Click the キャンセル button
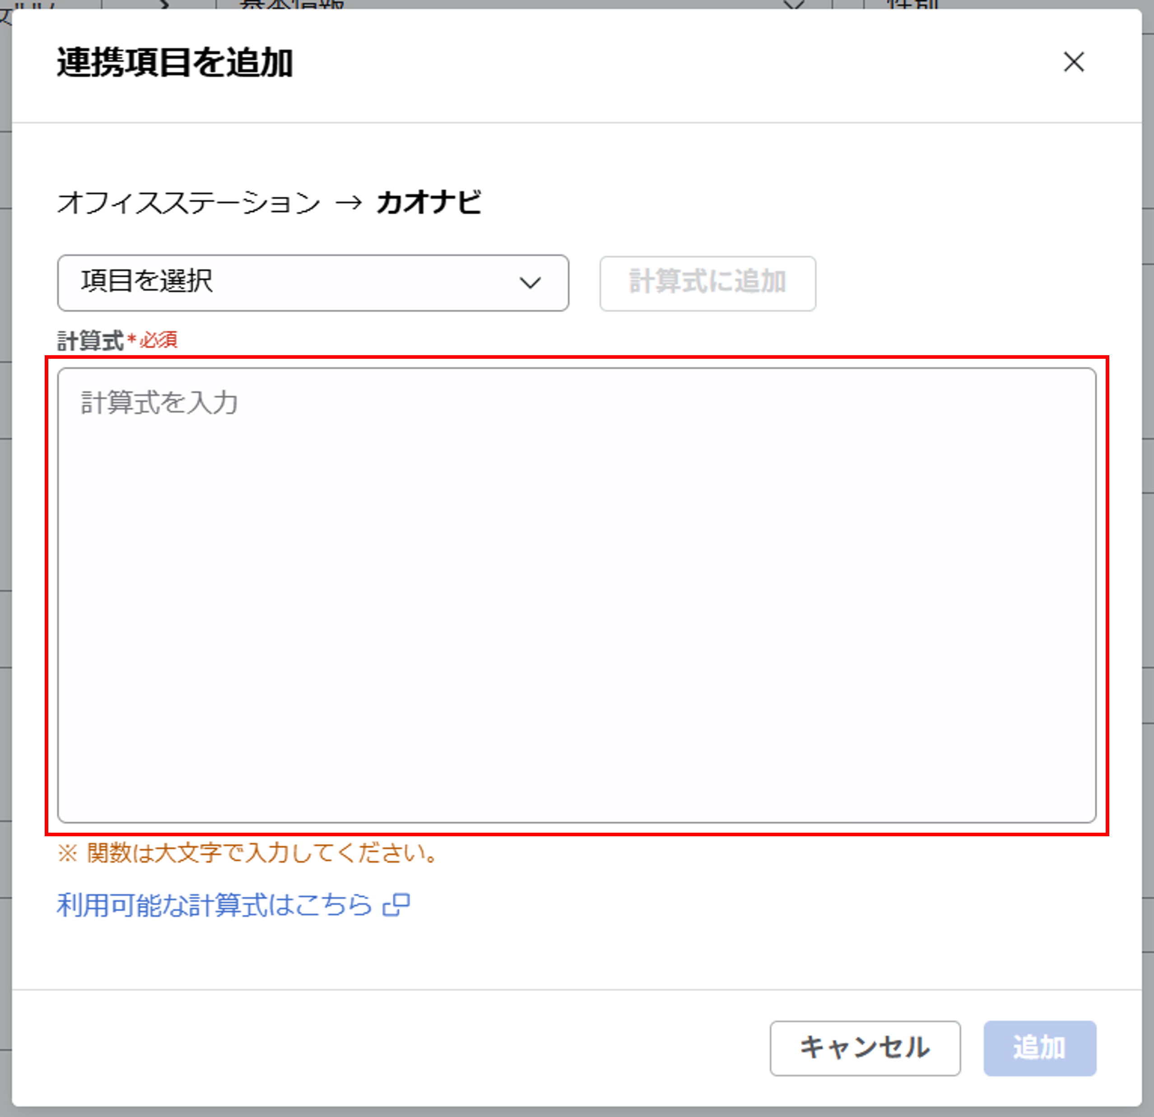1154x1117 pixels. tap(865, 1048)
